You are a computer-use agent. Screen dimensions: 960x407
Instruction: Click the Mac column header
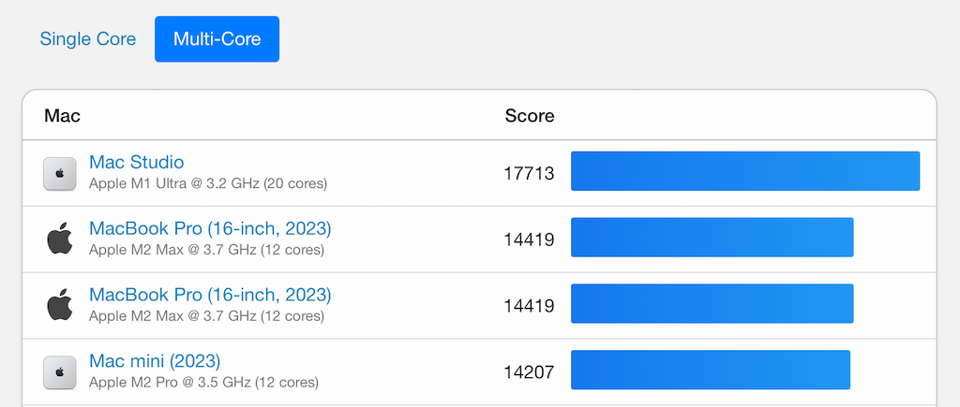coord(62,115)
